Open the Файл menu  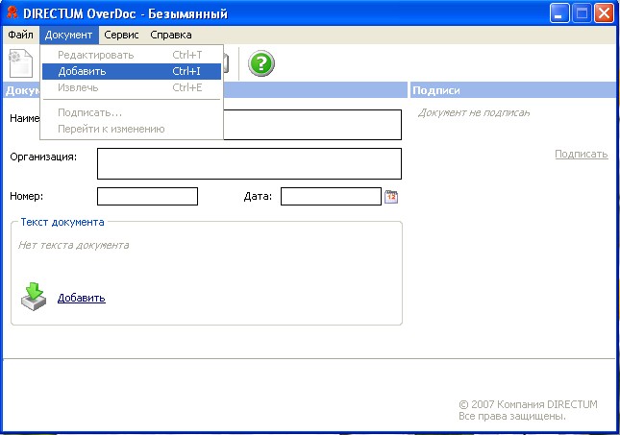(x=20, y=35)
